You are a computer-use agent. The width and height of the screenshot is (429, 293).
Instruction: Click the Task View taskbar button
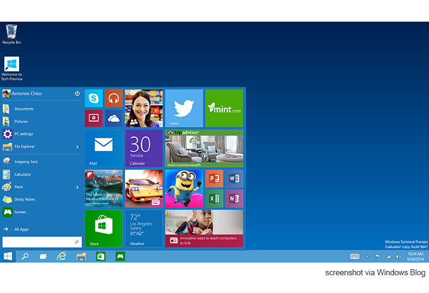[43, 256]
